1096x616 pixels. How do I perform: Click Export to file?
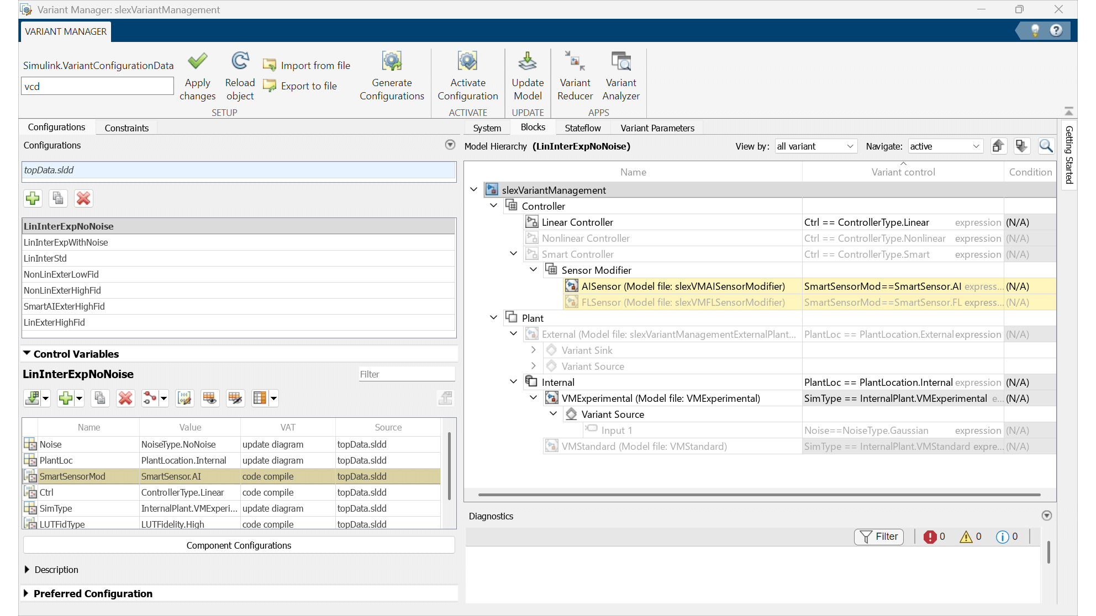[300, 86]
